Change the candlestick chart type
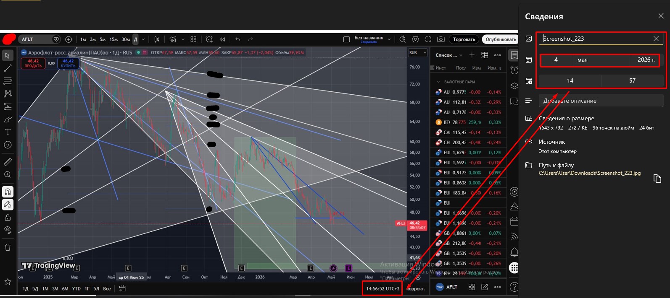 tap(157, 39)
